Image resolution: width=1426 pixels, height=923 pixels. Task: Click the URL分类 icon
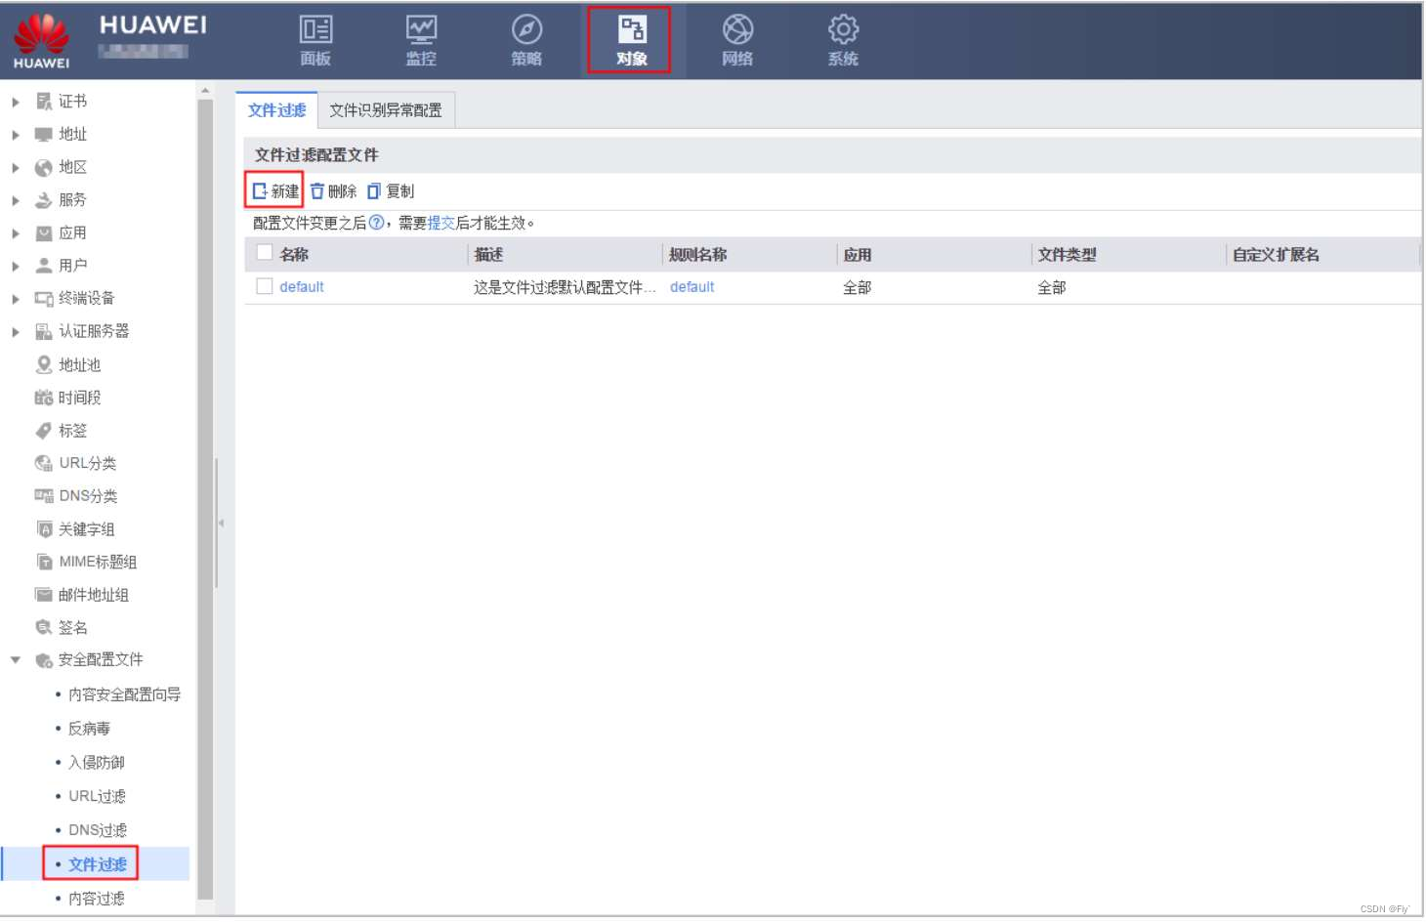point(44,464)
